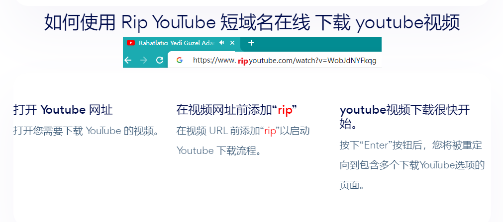Click the main heading 如何使用 Rip YouTube
This screenshot has width=503, height=222.
[x=252, y=22]
